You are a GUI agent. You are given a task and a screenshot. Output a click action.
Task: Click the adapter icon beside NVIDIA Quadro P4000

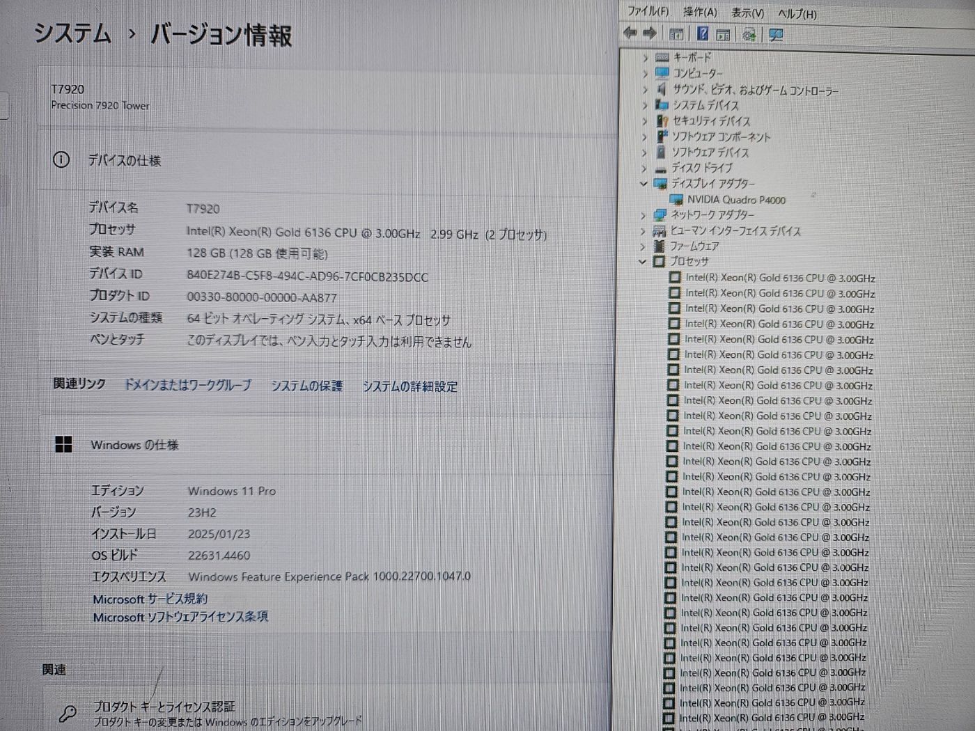[676, 200]
